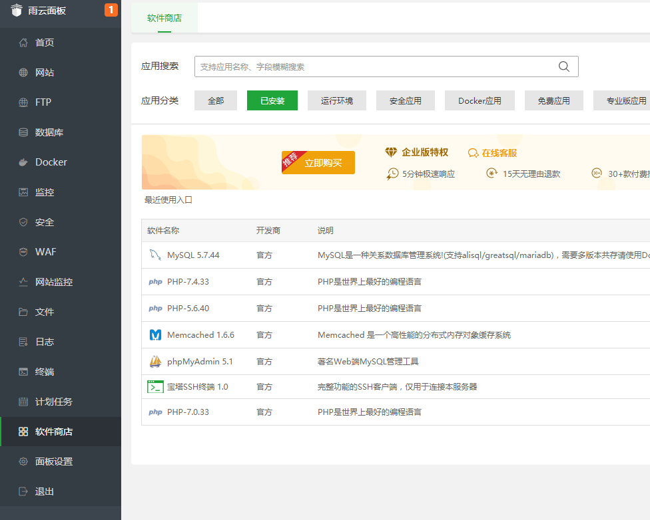Filter apps by 运行环境 category
Screen dimensions: 650x520
[x=337, y=100]
